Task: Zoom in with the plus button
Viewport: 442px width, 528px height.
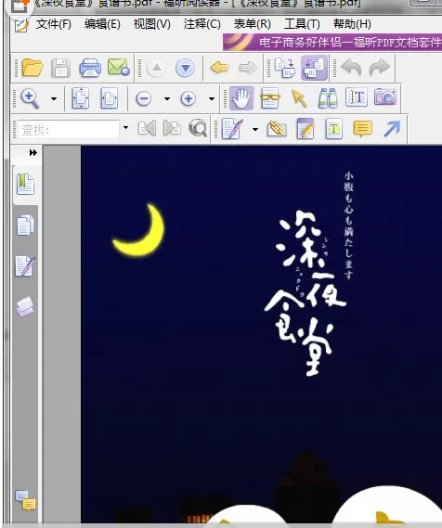Action: click(188, 98)
